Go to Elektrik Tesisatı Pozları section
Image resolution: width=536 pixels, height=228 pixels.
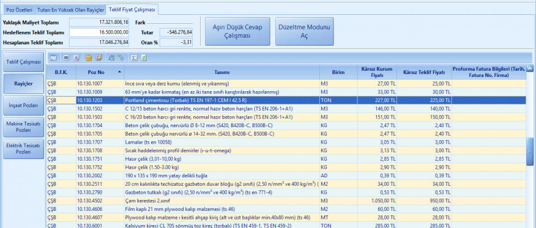tap(23, 149)
